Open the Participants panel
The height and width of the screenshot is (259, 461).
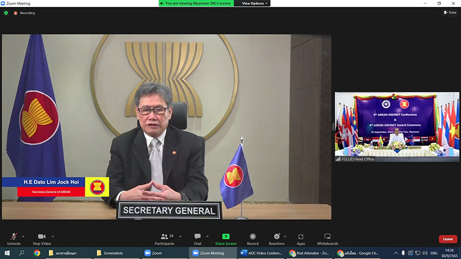click(164, 238)
